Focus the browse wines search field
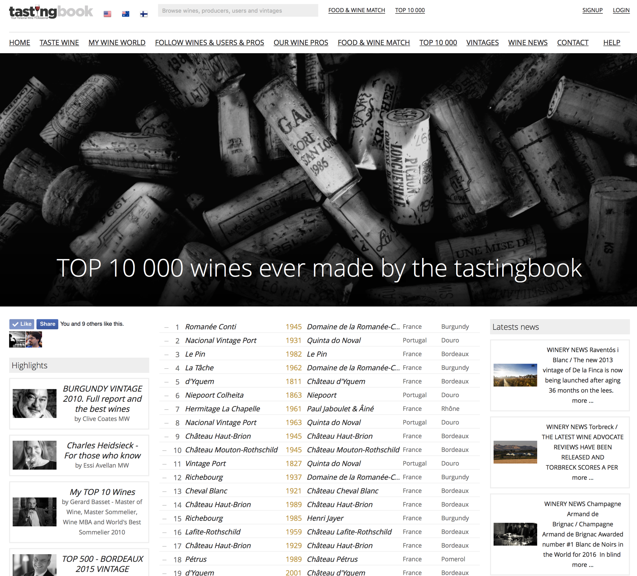Screen dimensions: 637x576 click(x=238, y=10)
